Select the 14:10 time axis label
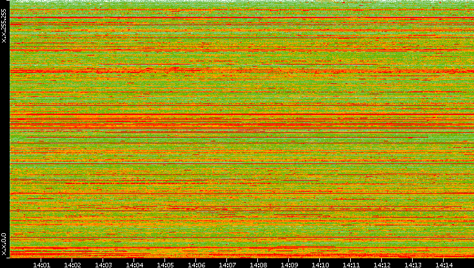 [320, 264]
